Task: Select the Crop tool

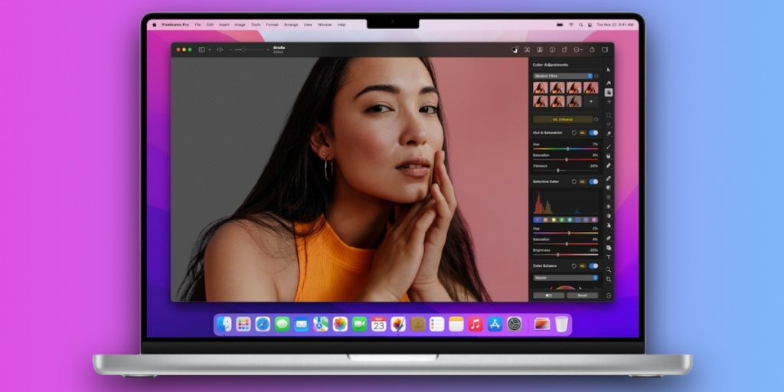Action: point(609,279)
